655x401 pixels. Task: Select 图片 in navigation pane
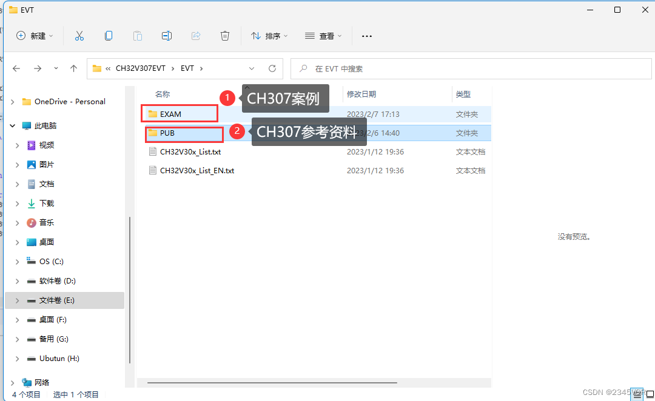click(x=46, y=164)
